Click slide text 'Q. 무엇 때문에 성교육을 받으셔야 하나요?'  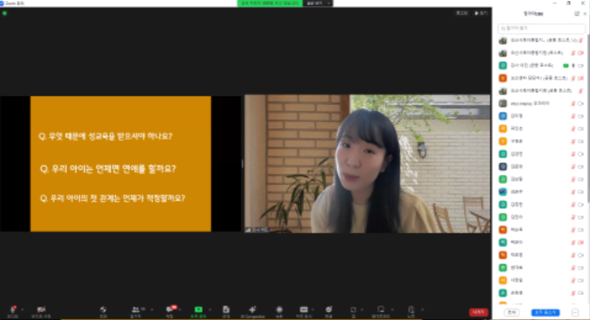point(105,136)
